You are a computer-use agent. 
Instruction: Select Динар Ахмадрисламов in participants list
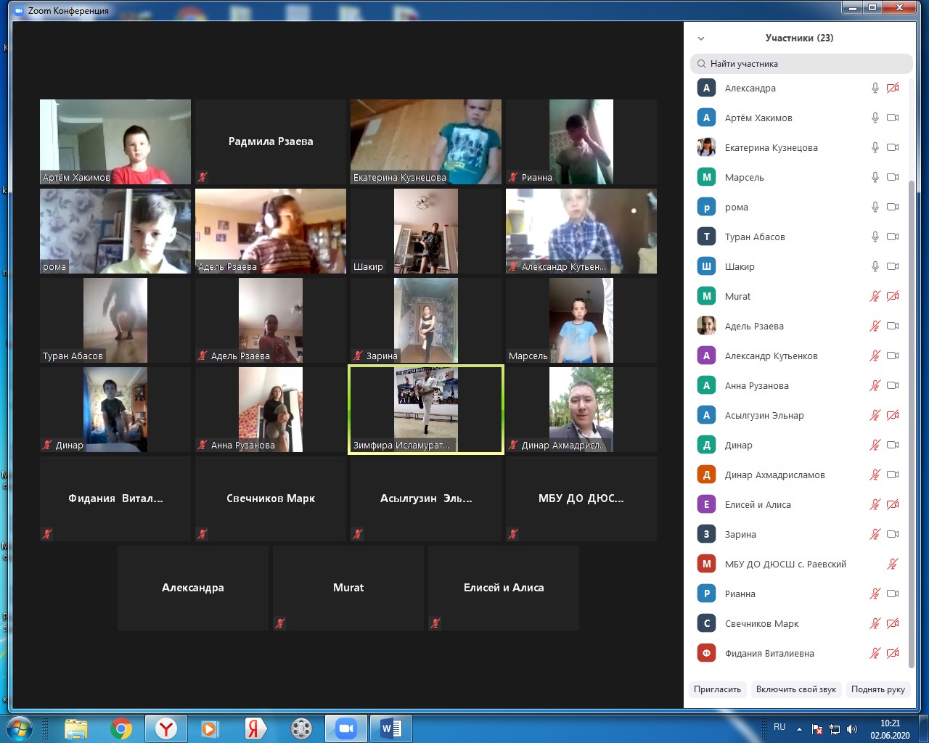pyautogui.click(x=774, y=475)
